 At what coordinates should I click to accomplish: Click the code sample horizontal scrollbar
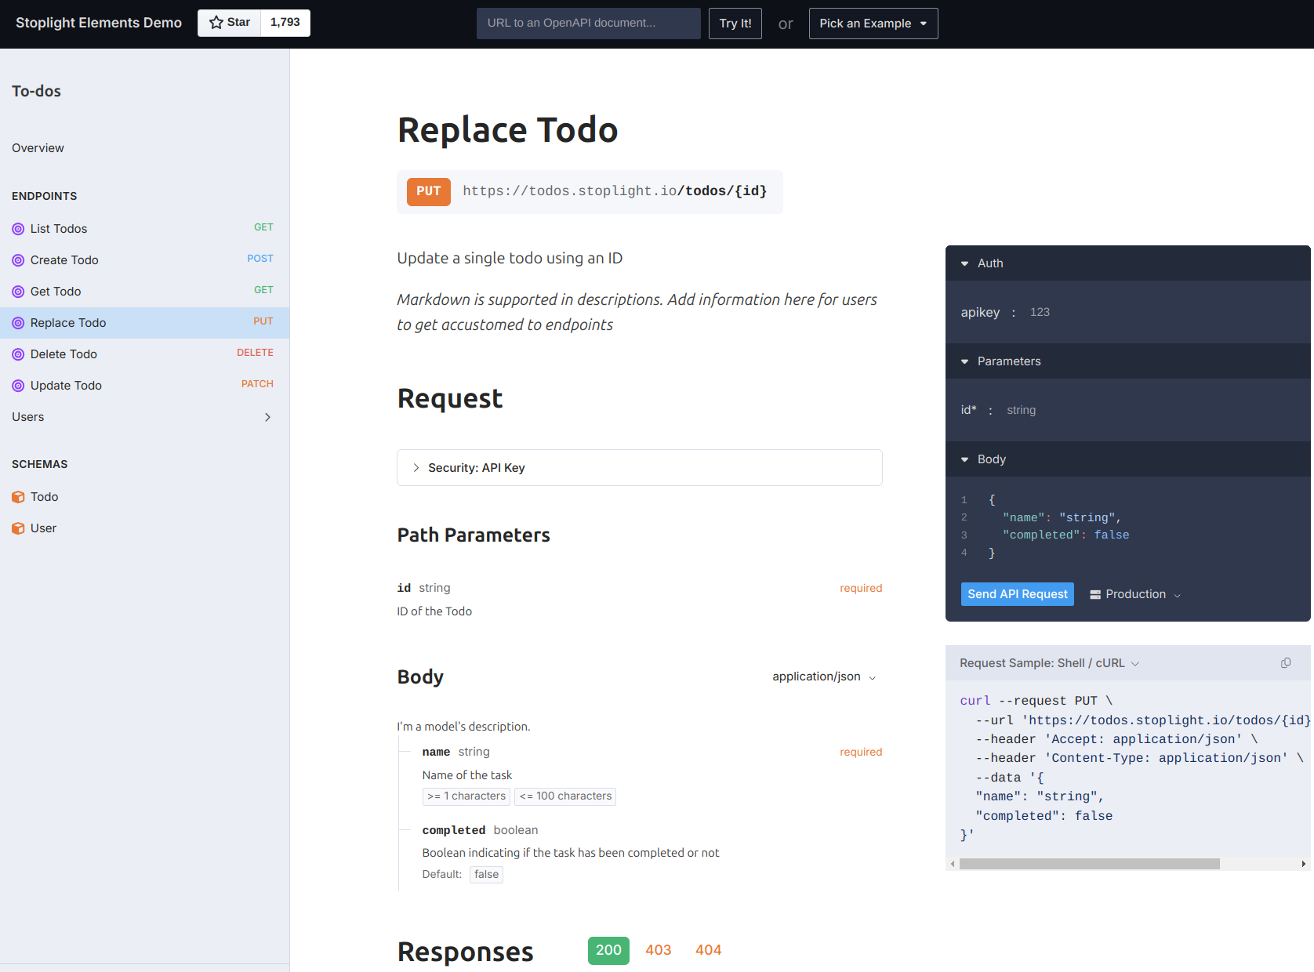pyautogui.click(x=1089, y=864)
